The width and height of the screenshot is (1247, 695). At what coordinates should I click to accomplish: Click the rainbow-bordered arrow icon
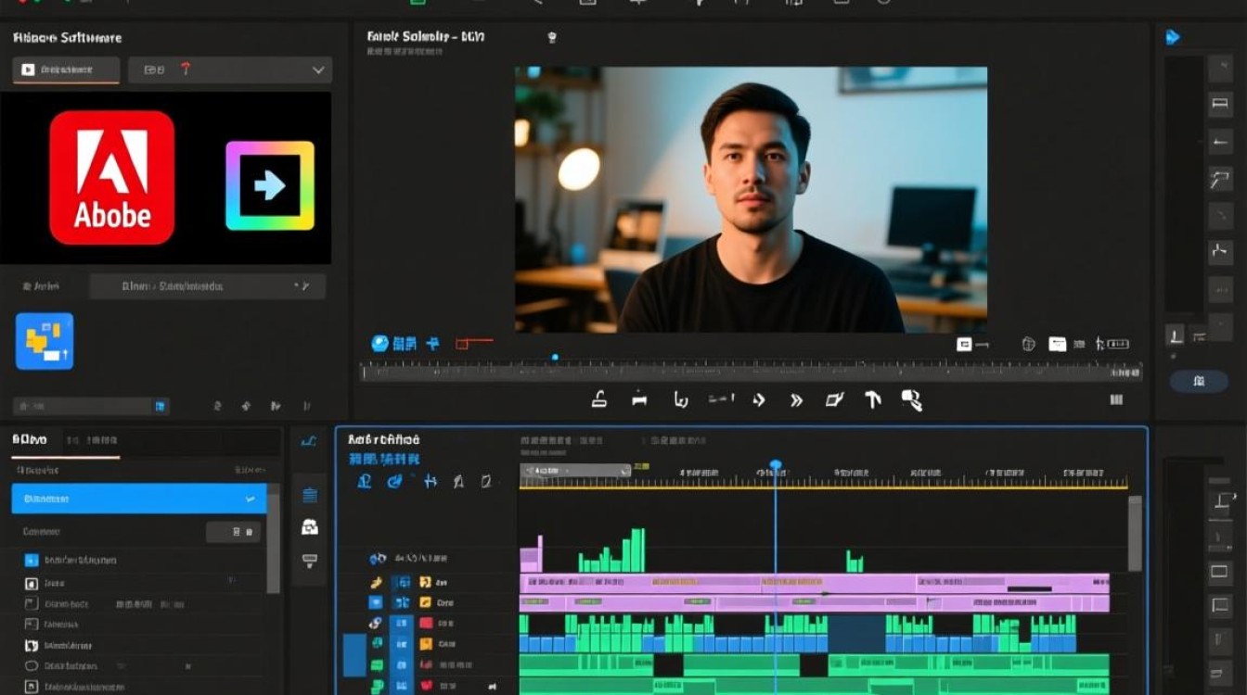click(x=270, y=185)
